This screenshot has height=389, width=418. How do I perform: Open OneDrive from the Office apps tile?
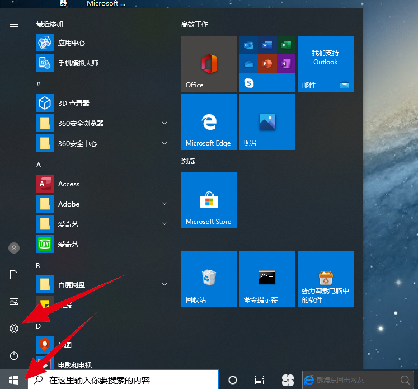tap(248, 64)
